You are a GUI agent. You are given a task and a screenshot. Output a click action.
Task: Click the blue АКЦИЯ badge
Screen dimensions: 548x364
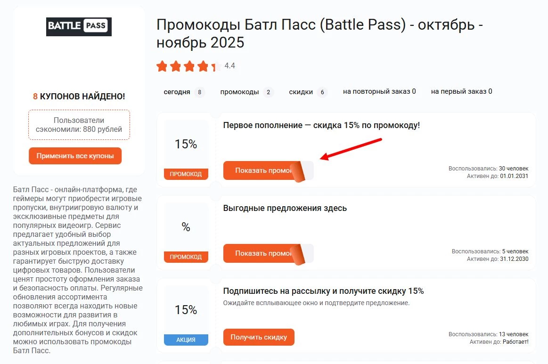coord(186,339)
